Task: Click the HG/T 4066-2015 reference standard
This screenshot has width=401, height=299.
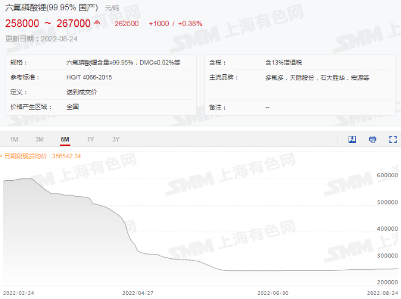Action: pos(89,77)
